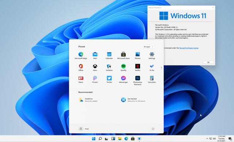Open the Twitter app
234x142 pixels.
(x=109, y=79)
